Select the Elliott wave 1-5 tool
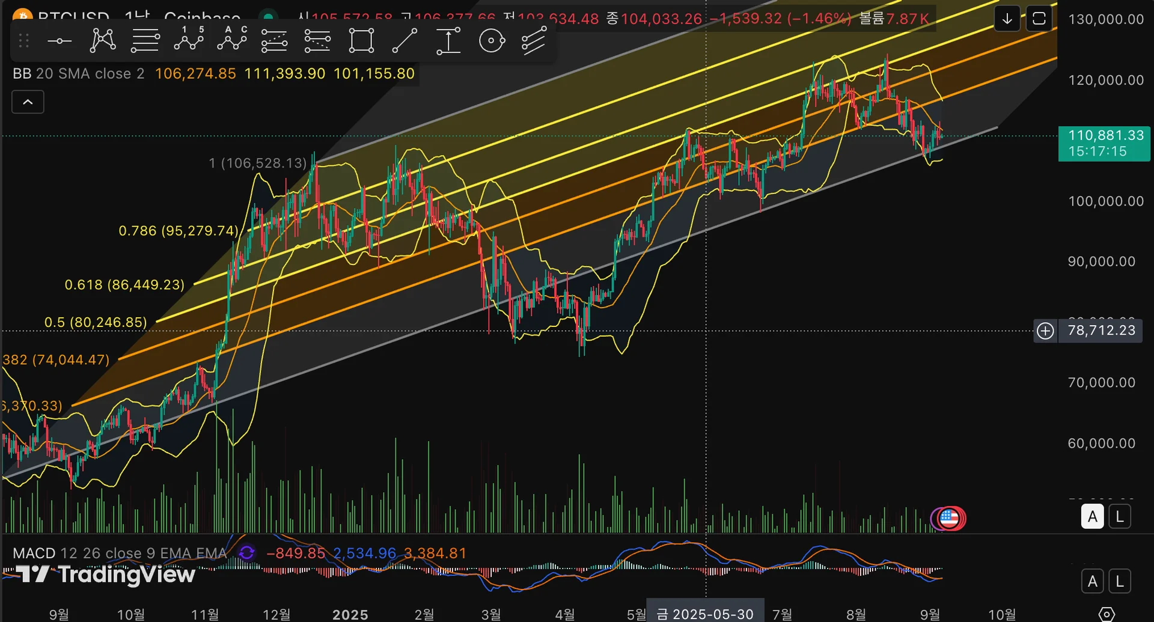 click(189, 40)
